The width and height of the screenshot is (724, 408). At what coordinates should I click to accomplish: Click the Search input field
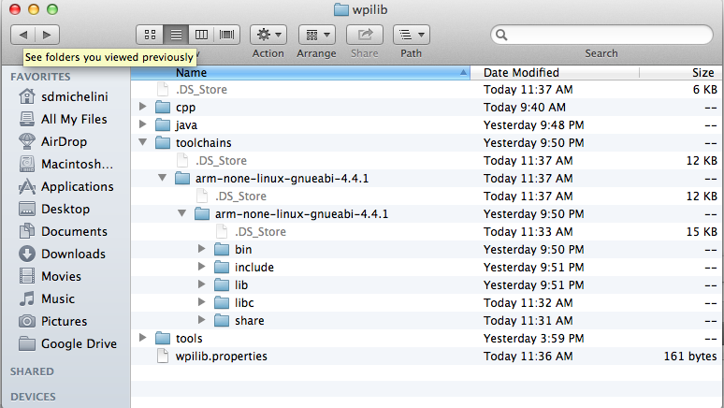(608, 35)
